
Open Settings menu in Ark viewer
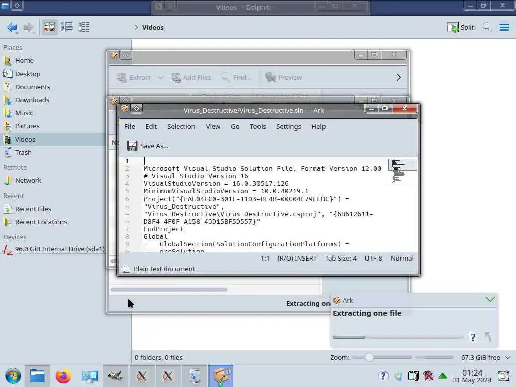(289, 126)
